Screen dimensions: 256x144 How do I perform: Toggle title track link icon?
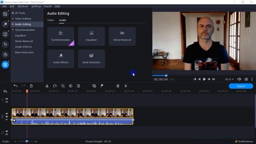click(x=7, y=102)
